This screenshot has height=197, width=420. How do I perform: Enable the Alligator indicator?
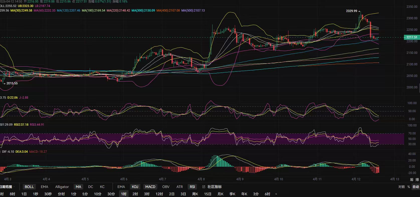(62, 187)
